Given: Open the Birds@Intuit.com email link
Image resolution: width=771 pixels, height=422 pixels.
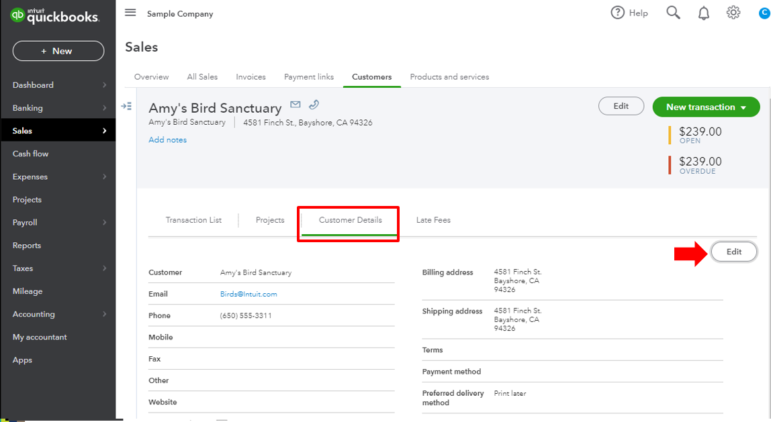Looking at the screenshot, I should (248, 294).
